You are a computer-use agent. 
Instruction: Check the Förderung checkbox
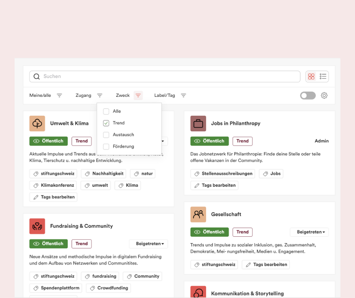coord(106,146)
